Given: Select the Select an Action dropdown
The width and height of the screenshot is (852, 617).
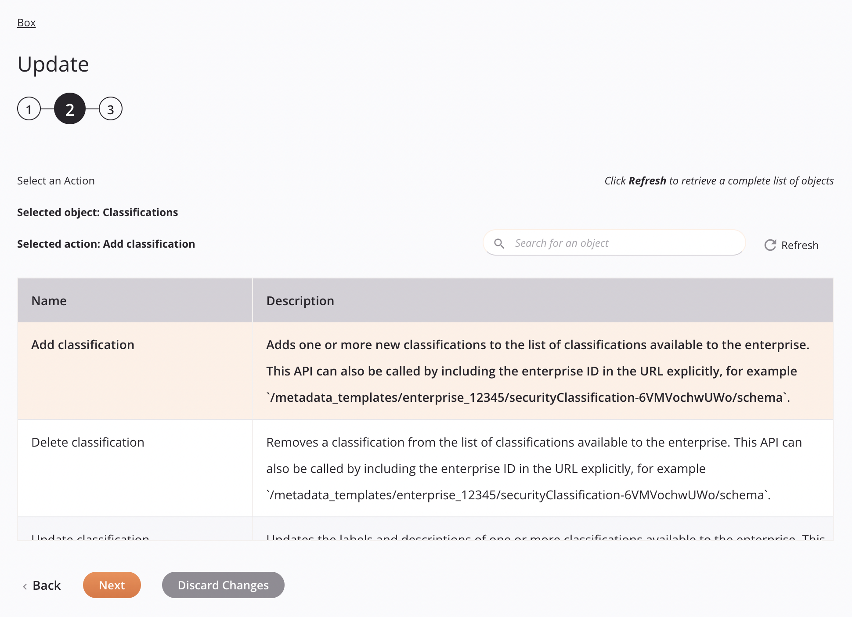Looking at the screenshot, I should click(x=56, y=180).
